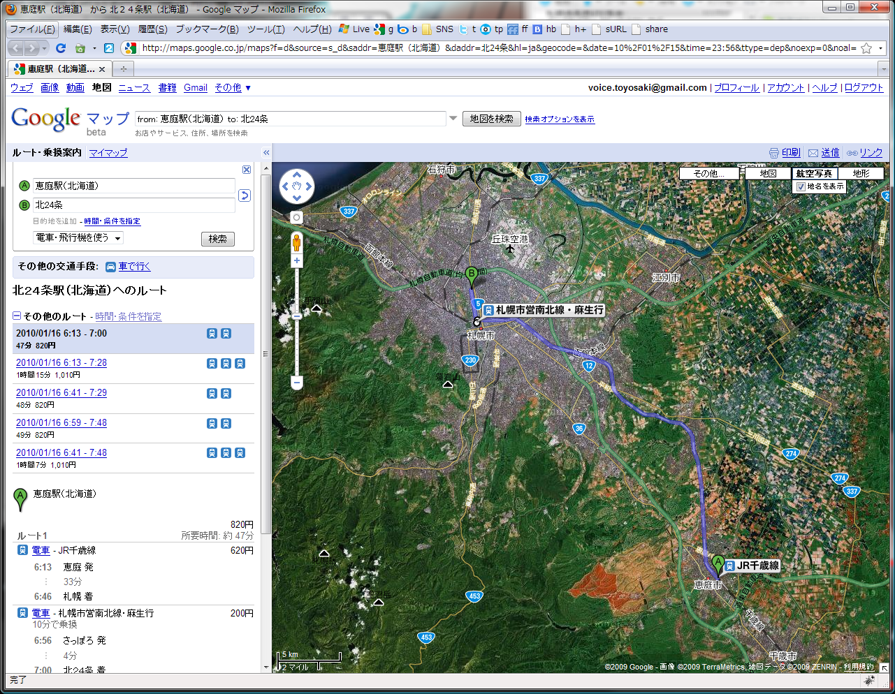Go forward with the browser forward arrow
This screenshot has height=694, width=895.
(x=31, y=48)
